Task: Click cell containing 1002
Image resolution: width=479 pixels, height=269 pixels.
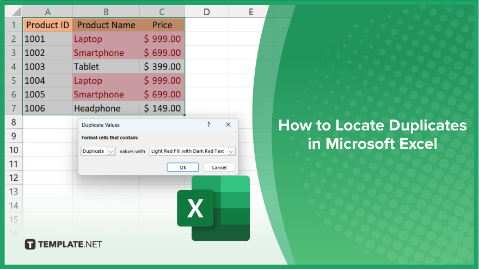Action: 48,53
